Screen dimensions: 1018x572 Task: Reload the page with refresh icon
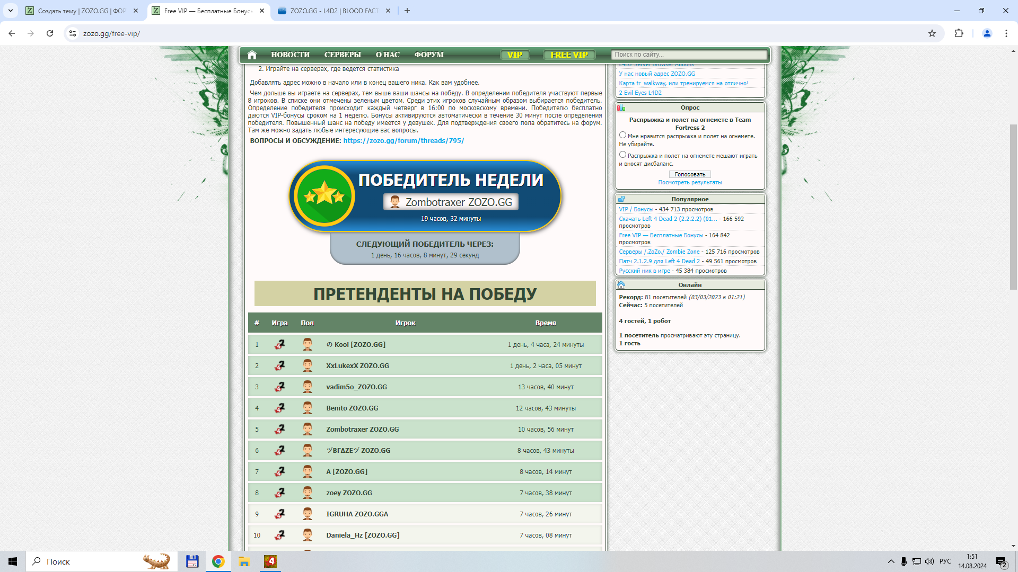coord(50,33)
